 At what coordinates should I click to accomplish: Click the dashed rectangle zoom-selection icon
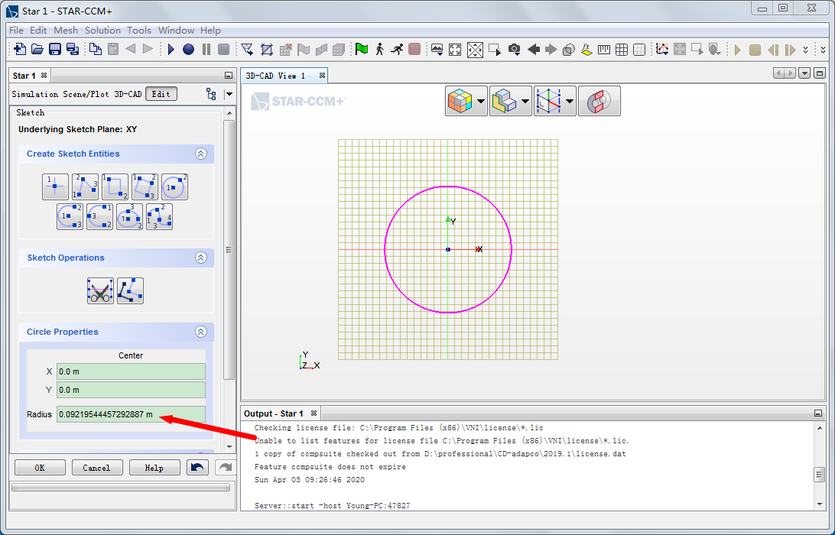tap(495, 50)
